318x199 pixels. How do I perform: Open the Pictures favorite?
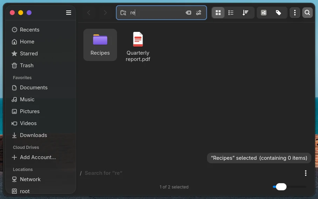point(41,111)
